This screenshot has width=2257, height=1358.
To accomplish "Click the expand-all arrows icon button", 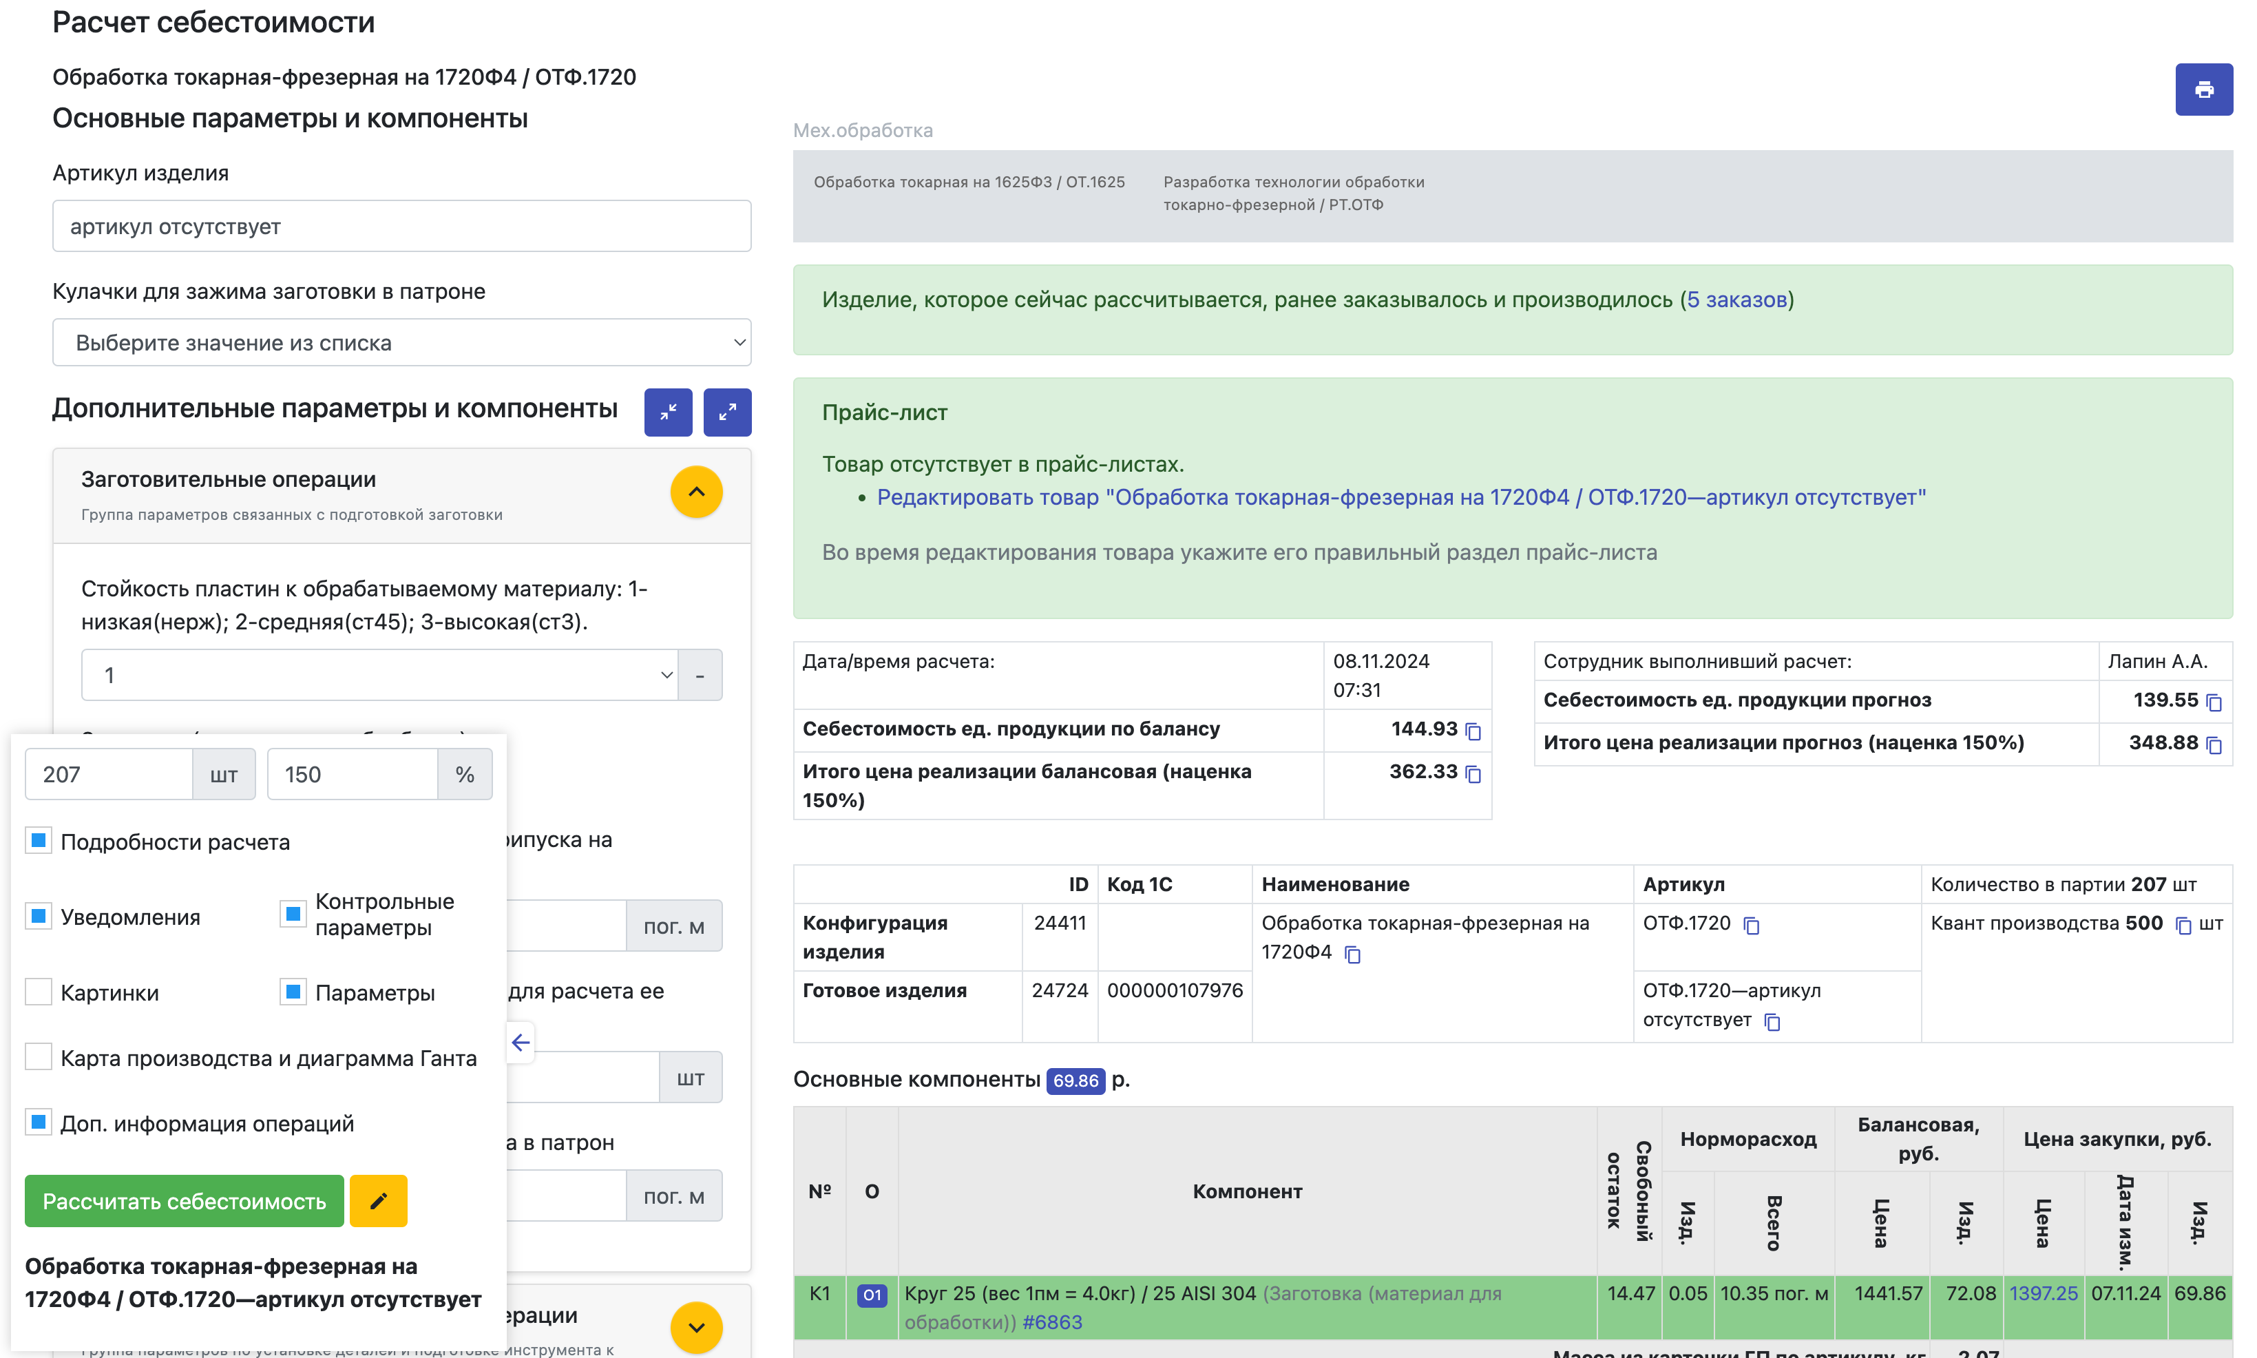I will 727,412.
